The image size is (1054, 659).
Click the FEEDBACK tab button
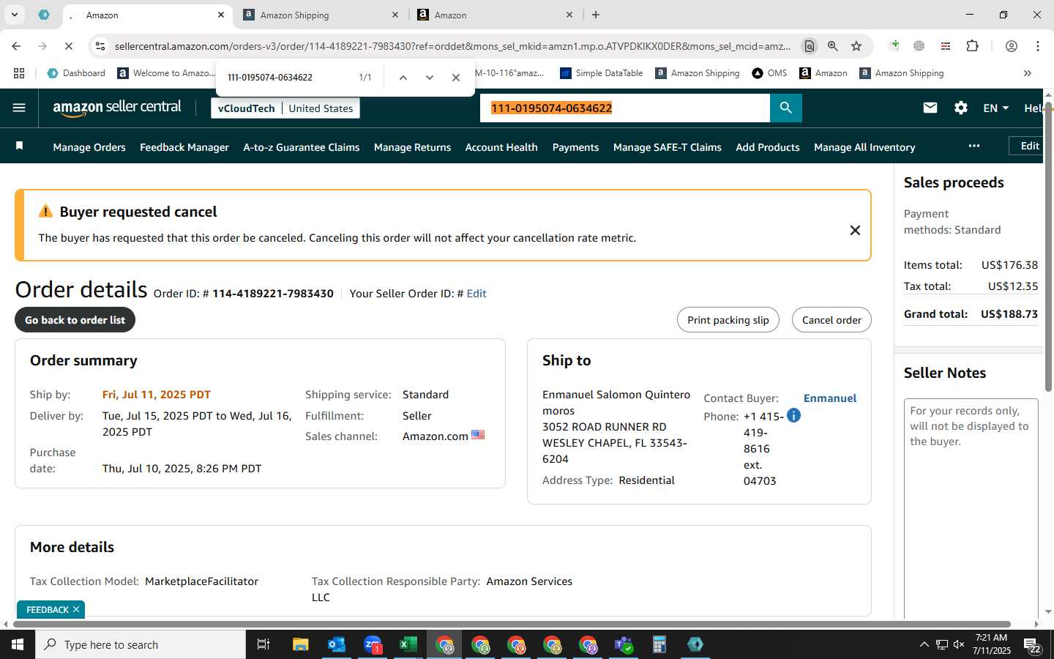point(48,609)
